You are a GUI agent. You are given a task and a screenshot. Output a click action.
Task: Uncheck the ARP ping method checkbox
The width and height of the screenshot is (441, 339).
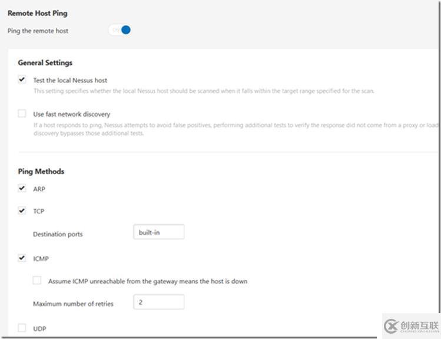pos(22,189)
